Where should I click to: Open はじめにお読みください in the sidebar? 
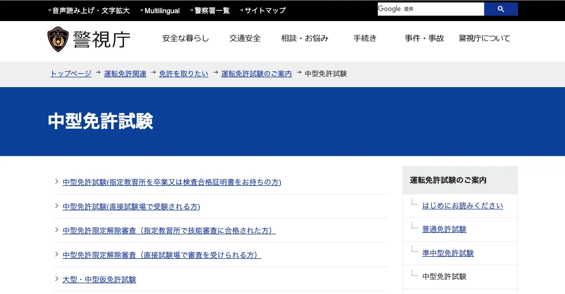463,205
